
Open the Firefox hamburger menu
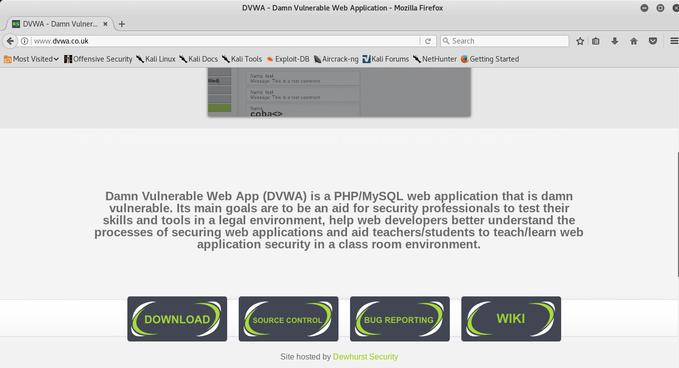(674, 41)
